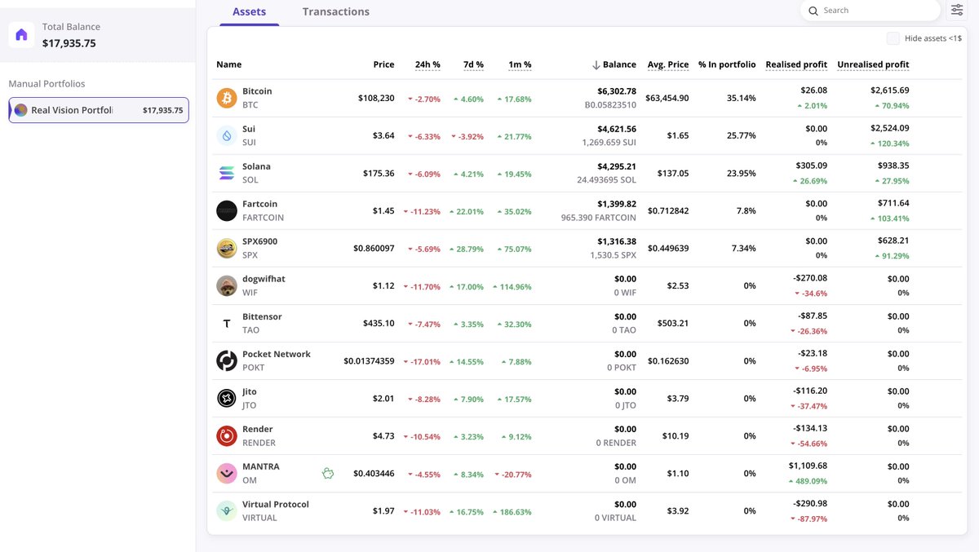Click the Solana logo icon
979x552 pixels.
pos(227,173)
